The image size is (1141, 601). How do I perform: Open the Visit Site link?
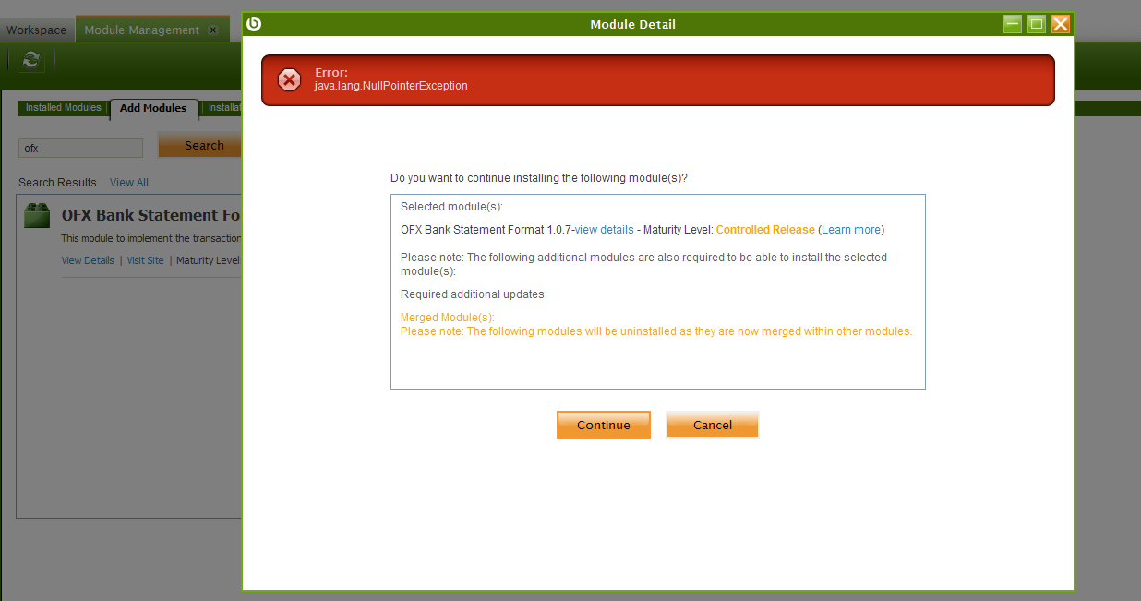146,260
